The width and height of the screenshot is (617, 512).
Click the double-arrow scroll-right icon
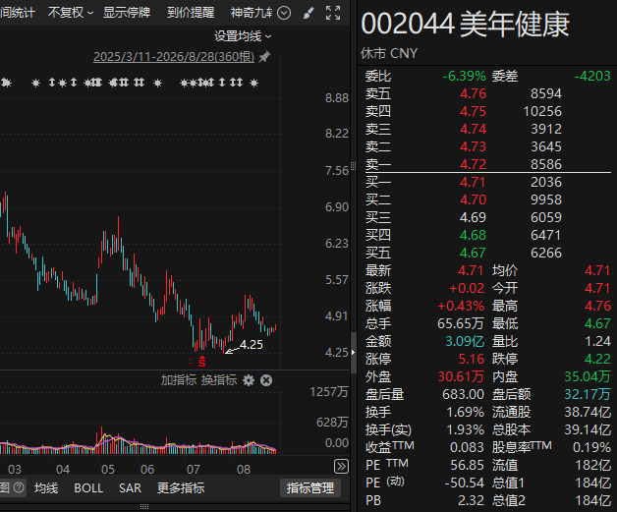pos(341,467)
